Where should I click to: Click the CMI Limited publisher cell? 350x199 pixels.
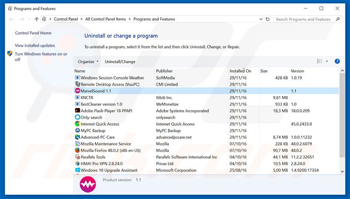167,84
